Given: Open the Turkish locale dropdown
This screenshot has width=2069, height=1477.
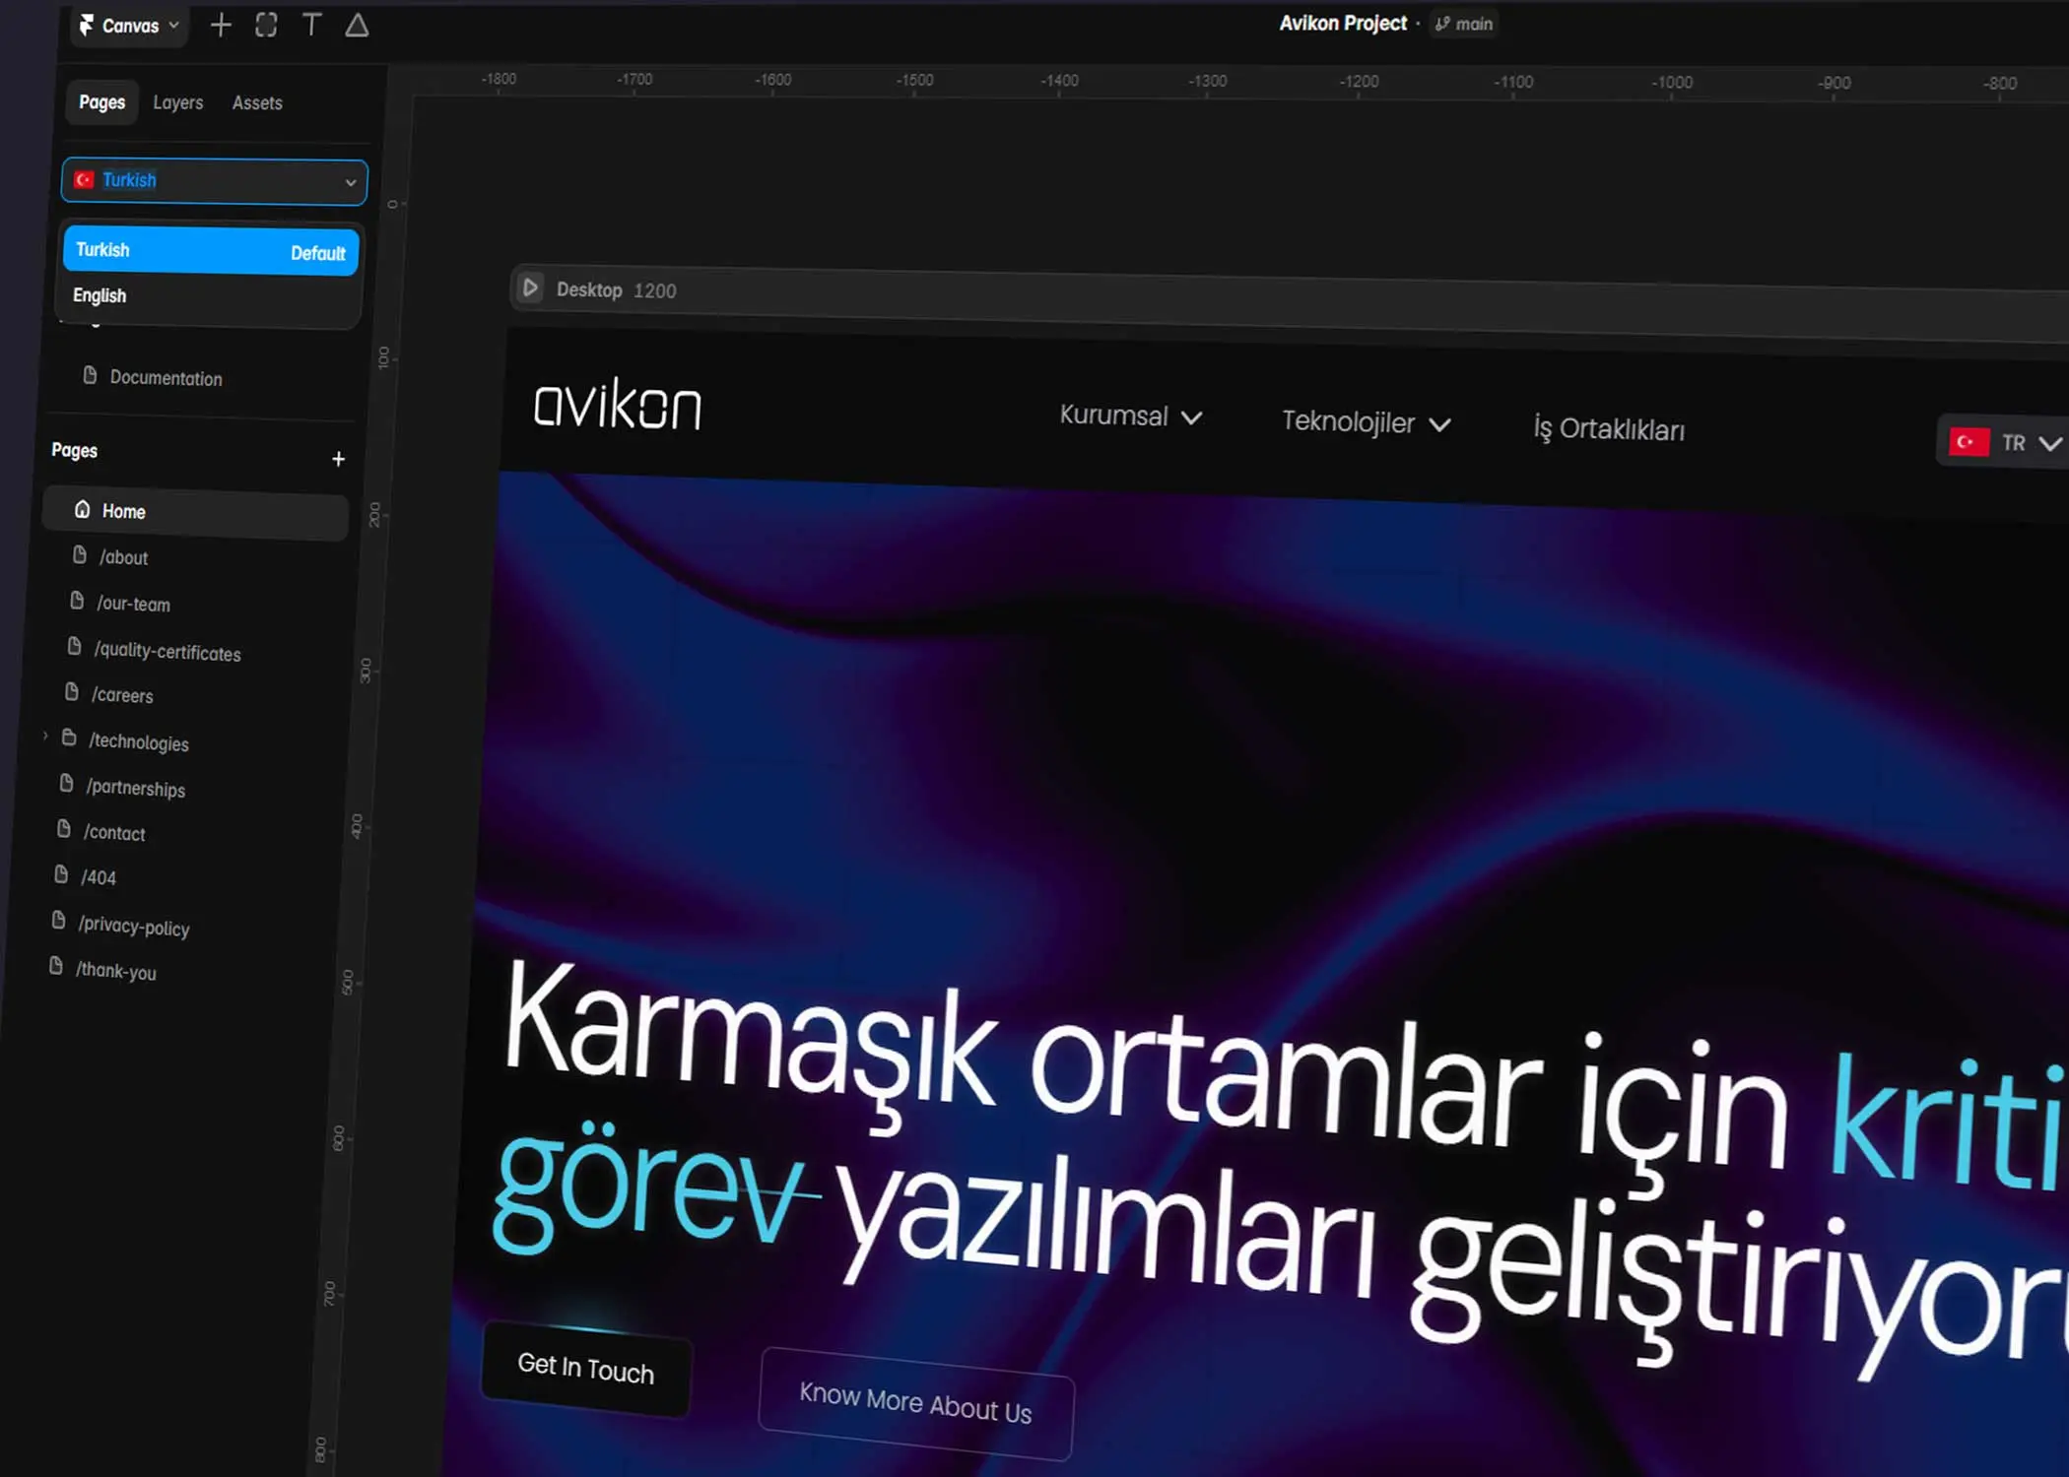Looking at the screenshot, I should click(x=214, y=181).
